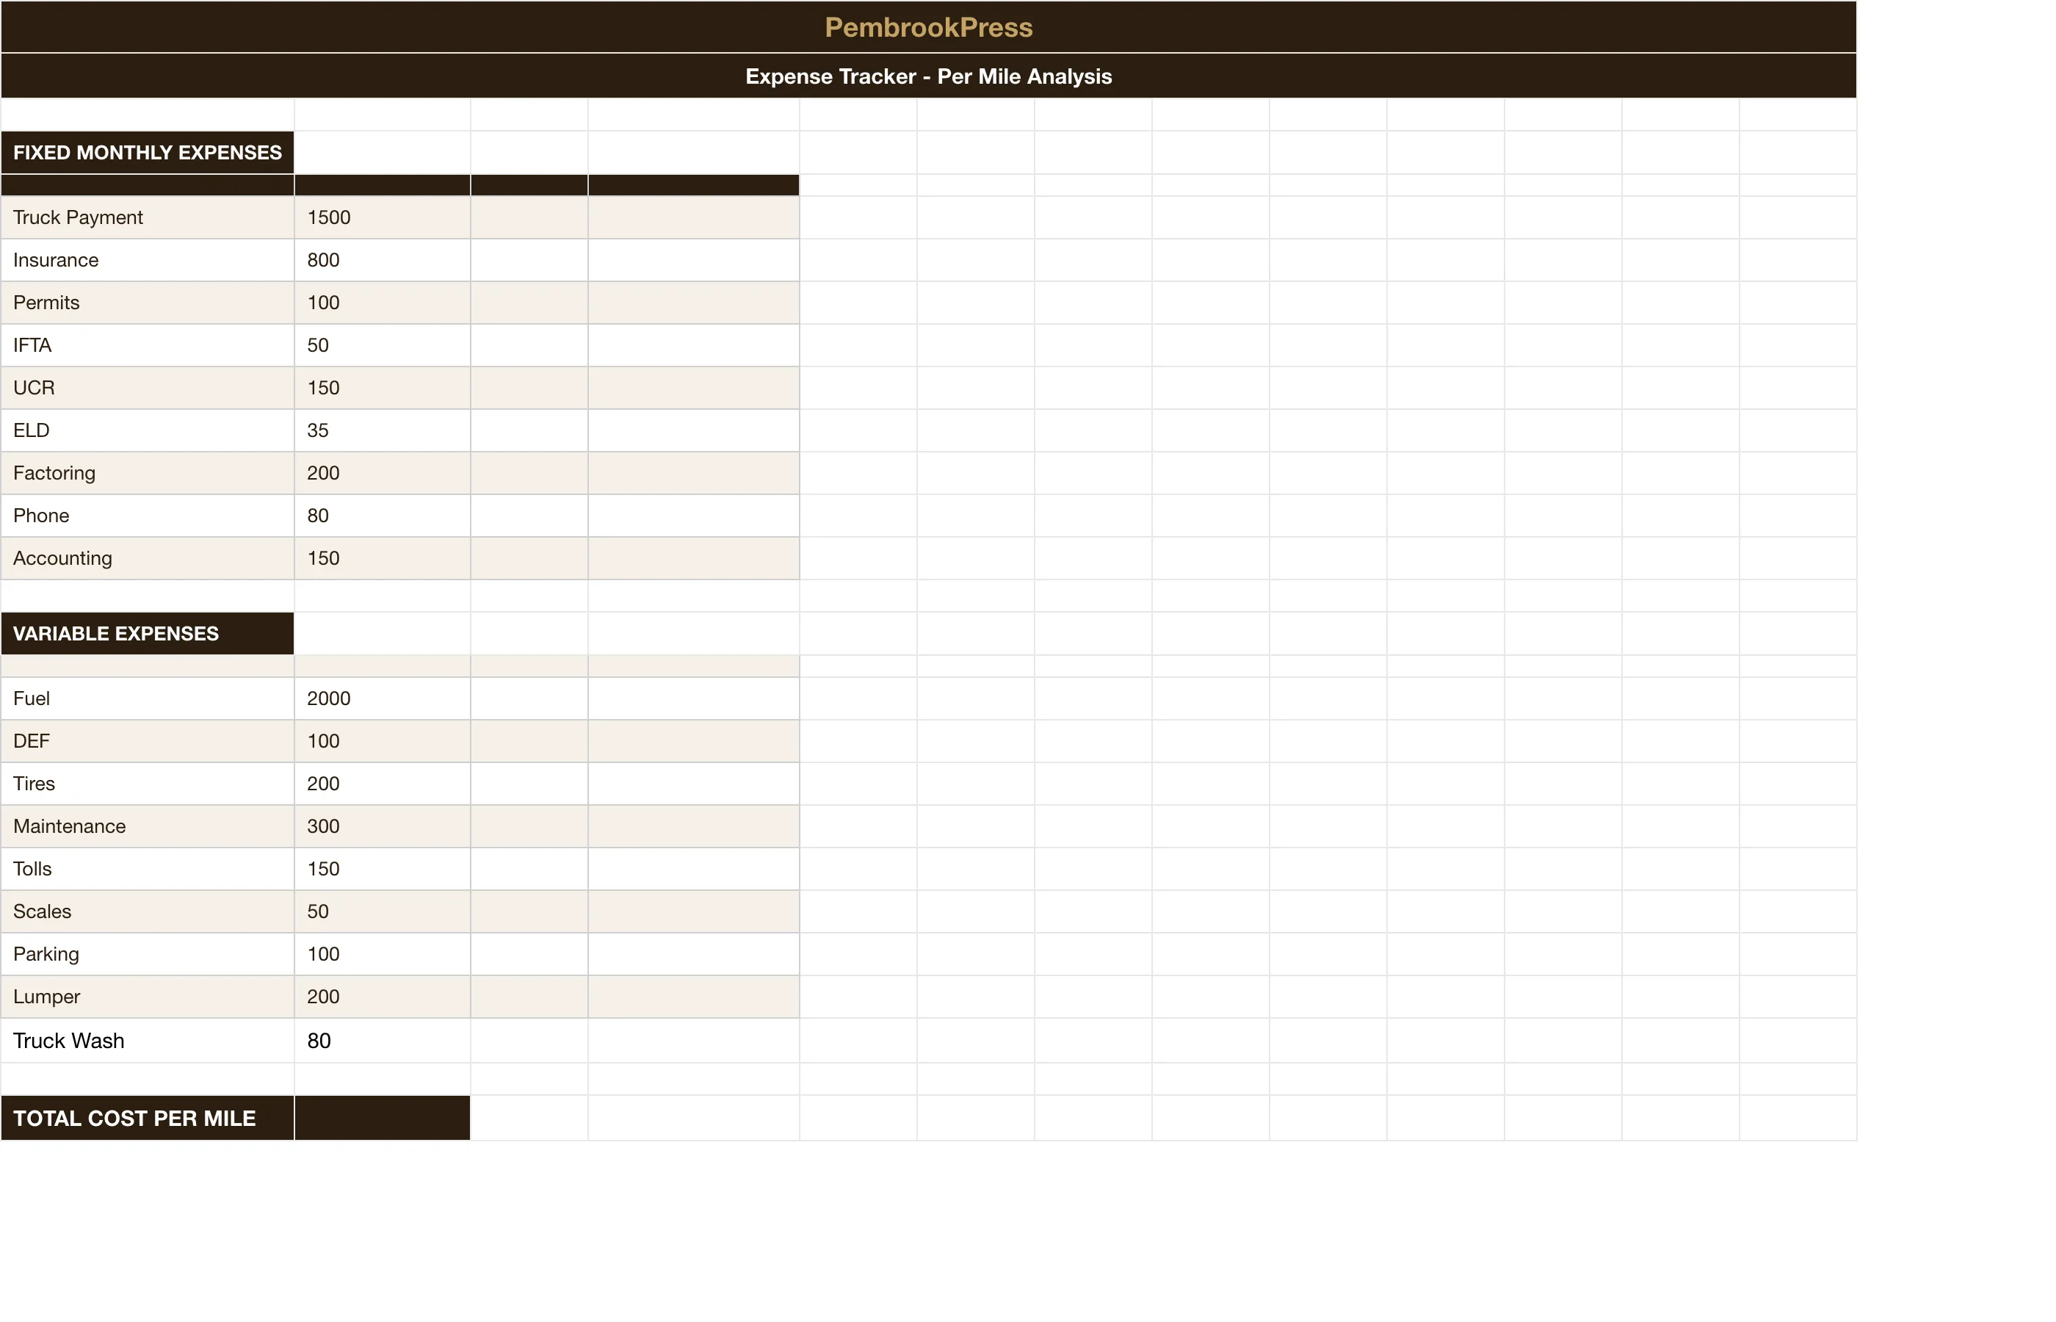Click the Expense Tracker - Per Mile Analysis heading

(928, 76)
